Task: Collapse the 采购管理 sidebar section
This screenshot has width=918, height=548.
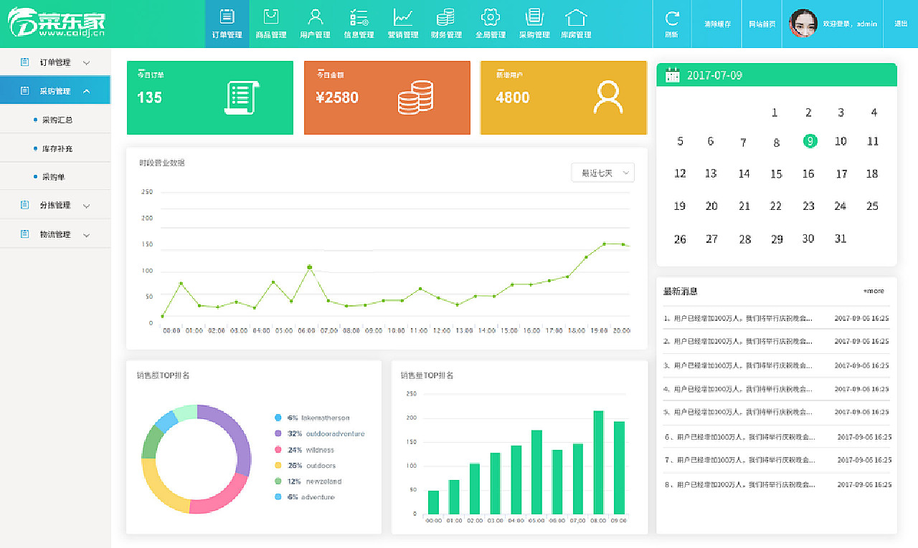Action: pyautogui.click(x=55, y=91)
